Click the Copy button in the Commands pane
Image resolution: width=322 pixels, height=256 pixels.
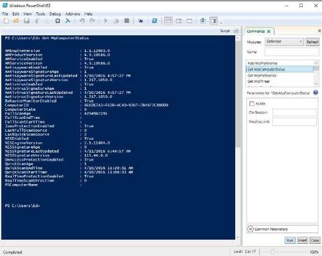315,241
